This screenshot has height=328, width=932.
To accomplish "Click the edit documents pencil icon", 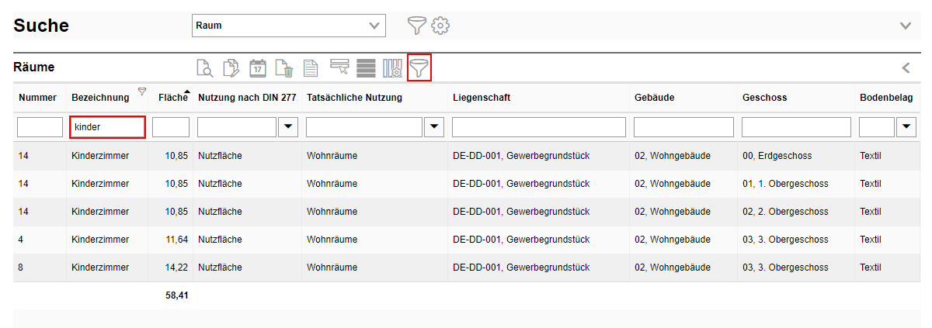I will pyautogui.click(x=231, y=68).
